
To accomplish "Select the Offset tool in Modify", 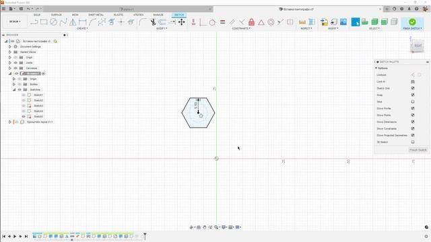I will (x=162, y=22).
